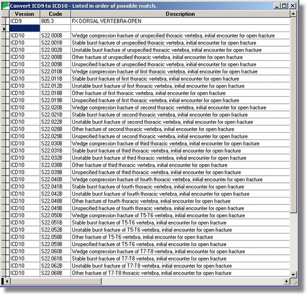308x296 pixels.
Task: Select code S22.068B
Action: [55, 273]
